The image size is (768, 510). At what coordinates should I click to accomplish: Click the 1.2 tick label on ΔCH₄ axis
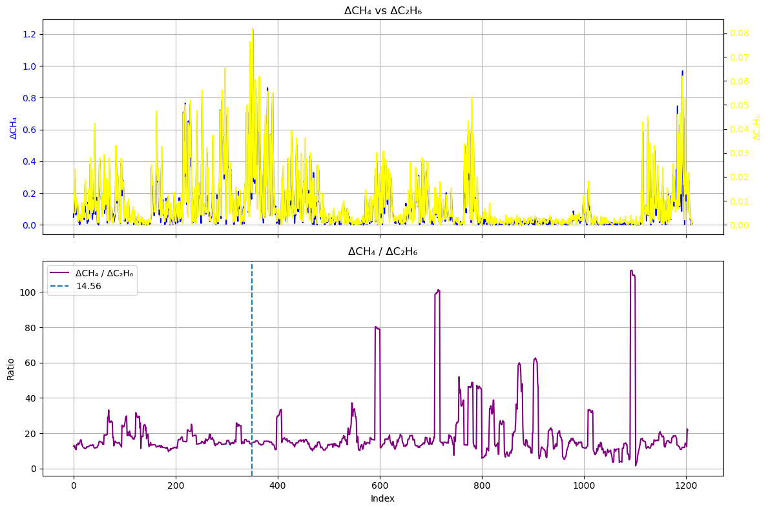point(30,34)
